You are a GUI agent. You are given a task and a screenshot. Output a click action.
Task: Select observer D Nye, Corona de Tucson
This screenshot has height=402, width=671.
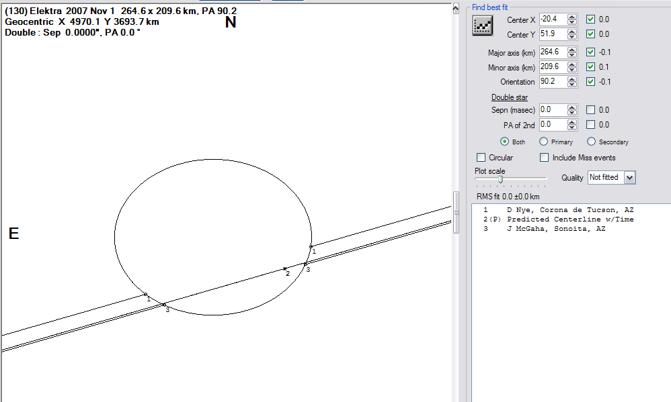click(x=559, y=210)
